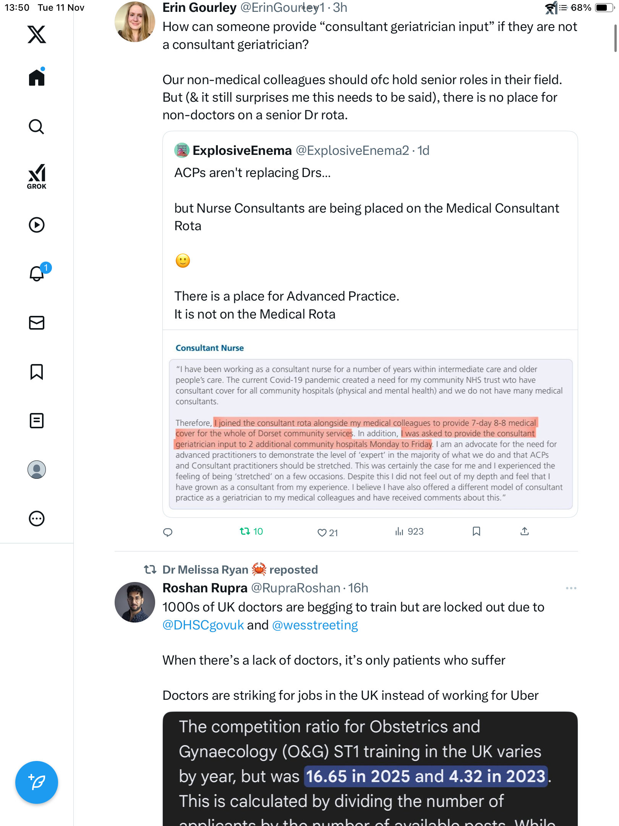Open Notifications bell icon
Viewport: 619px width, 826px height.
[37, 273]
